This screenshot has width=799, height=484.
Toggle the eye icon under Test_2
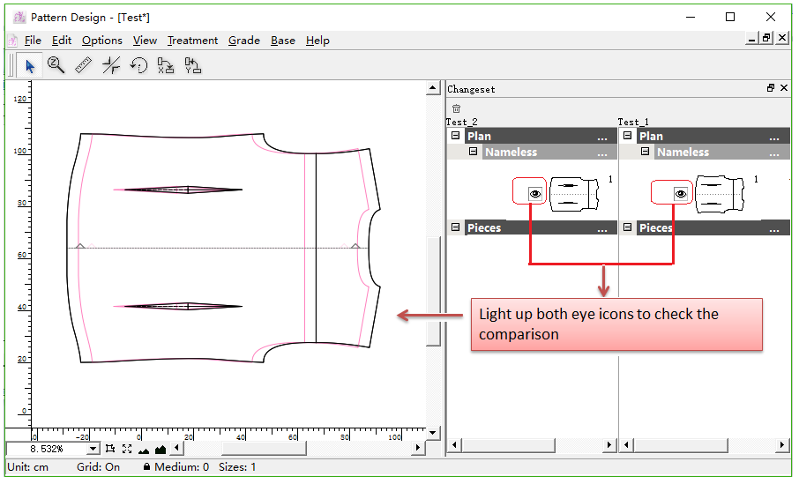tap(534, 193)
